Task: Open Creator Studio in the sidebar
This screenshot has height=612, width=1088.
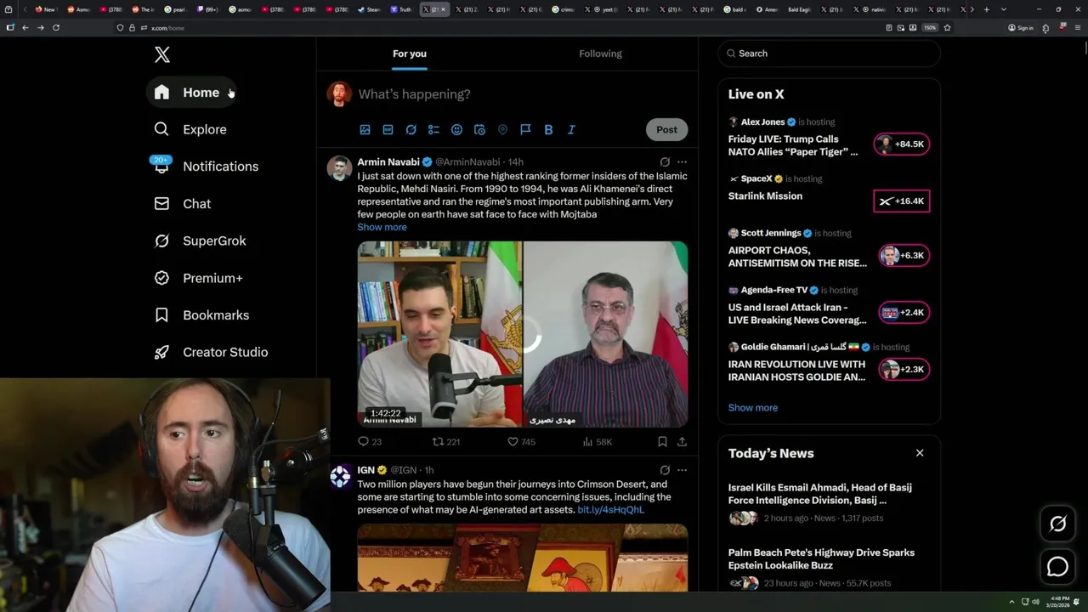Action: (x=211, y=352)
